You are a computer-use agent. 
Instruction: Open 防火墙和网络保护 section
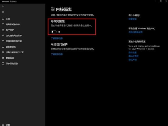[x=14, y=36]
